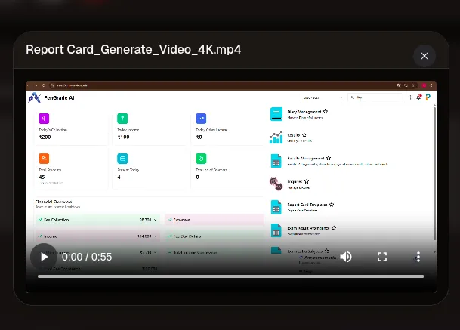Open the Exam Result Attendance link
460x330 pixels.
(308, 228)
